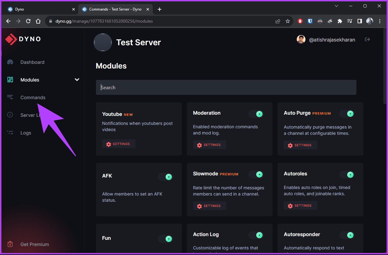The image size is (388, 255).
Task: Open the Dashboard gauge icon
Action: click(10, 62)
